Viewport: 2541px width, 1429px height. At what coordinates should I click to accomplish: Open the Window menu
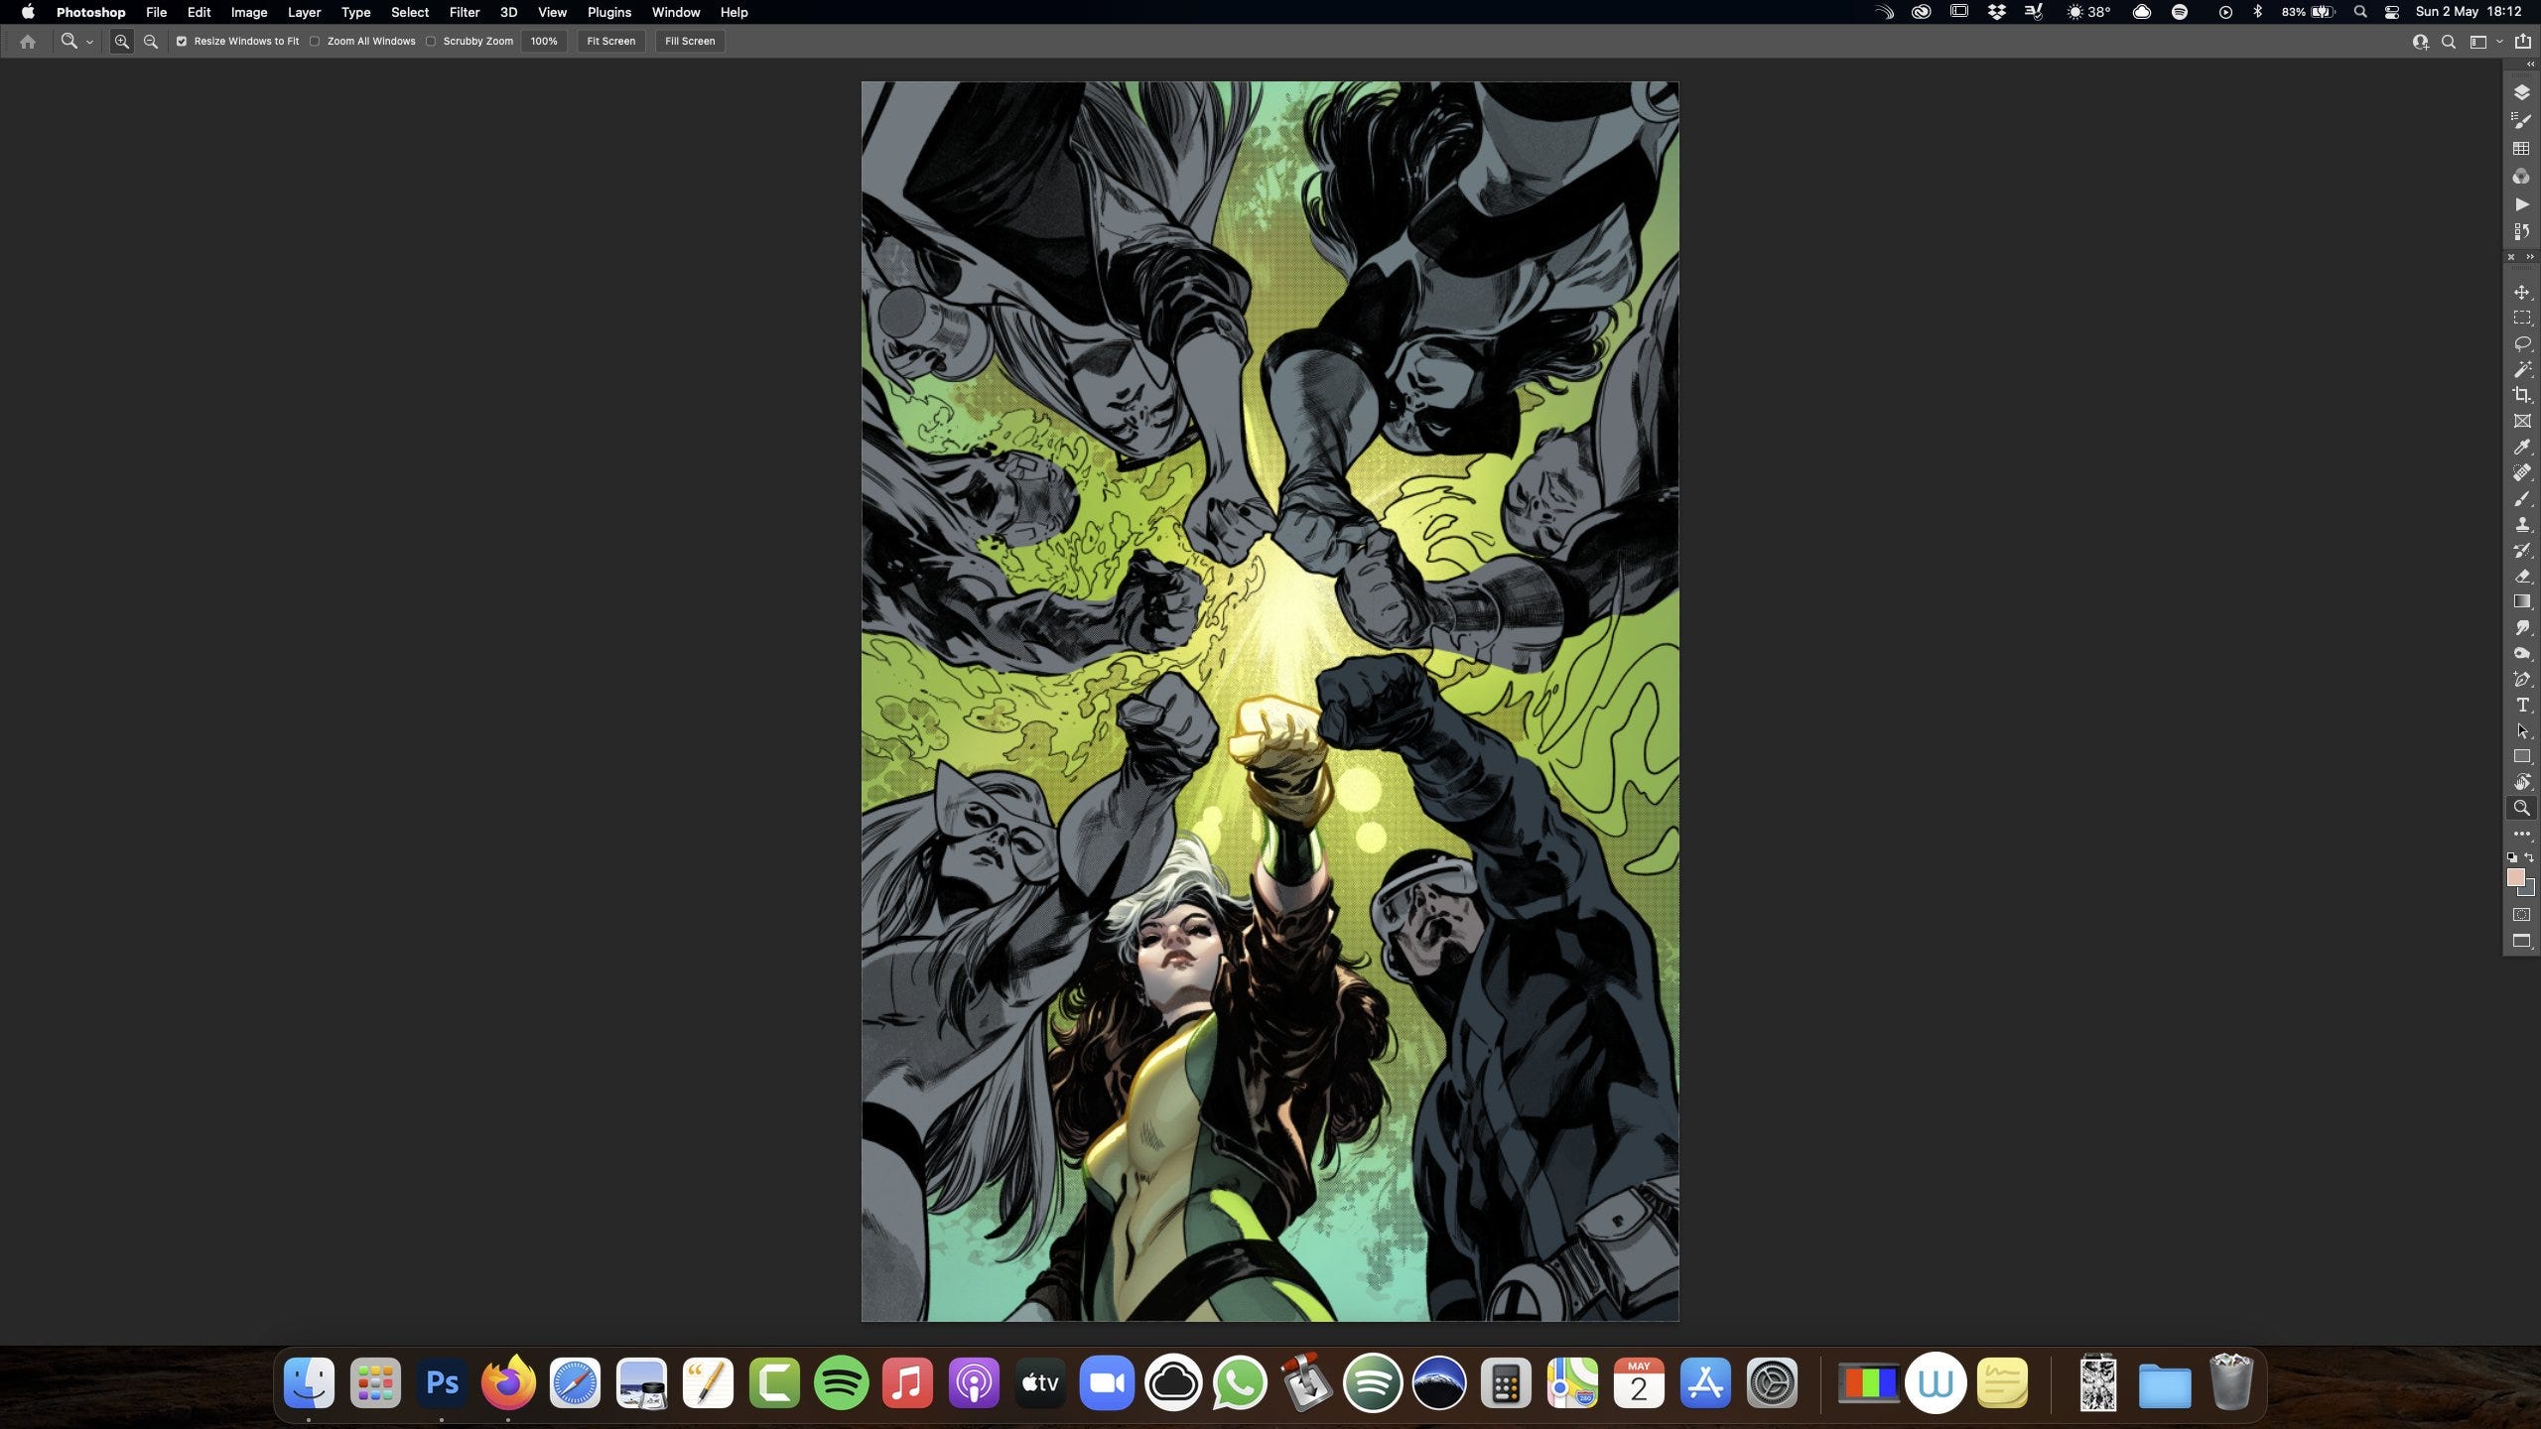675,12
